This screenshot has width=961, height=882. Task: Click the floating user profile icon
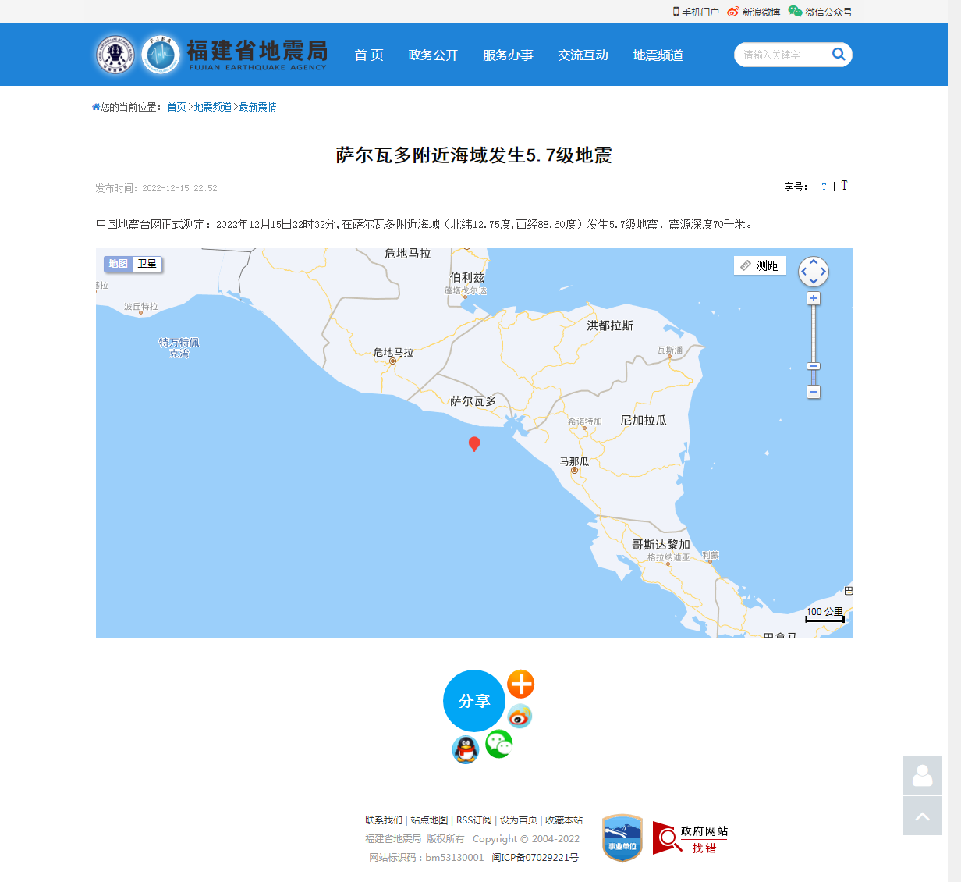click(x=922, y=776)
